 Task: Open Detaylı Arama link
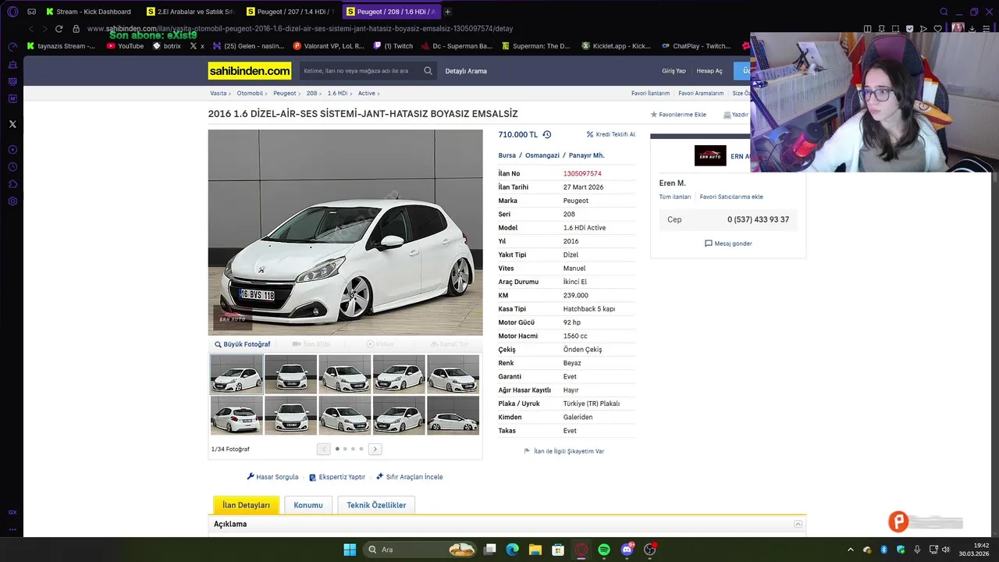[466, 71]
